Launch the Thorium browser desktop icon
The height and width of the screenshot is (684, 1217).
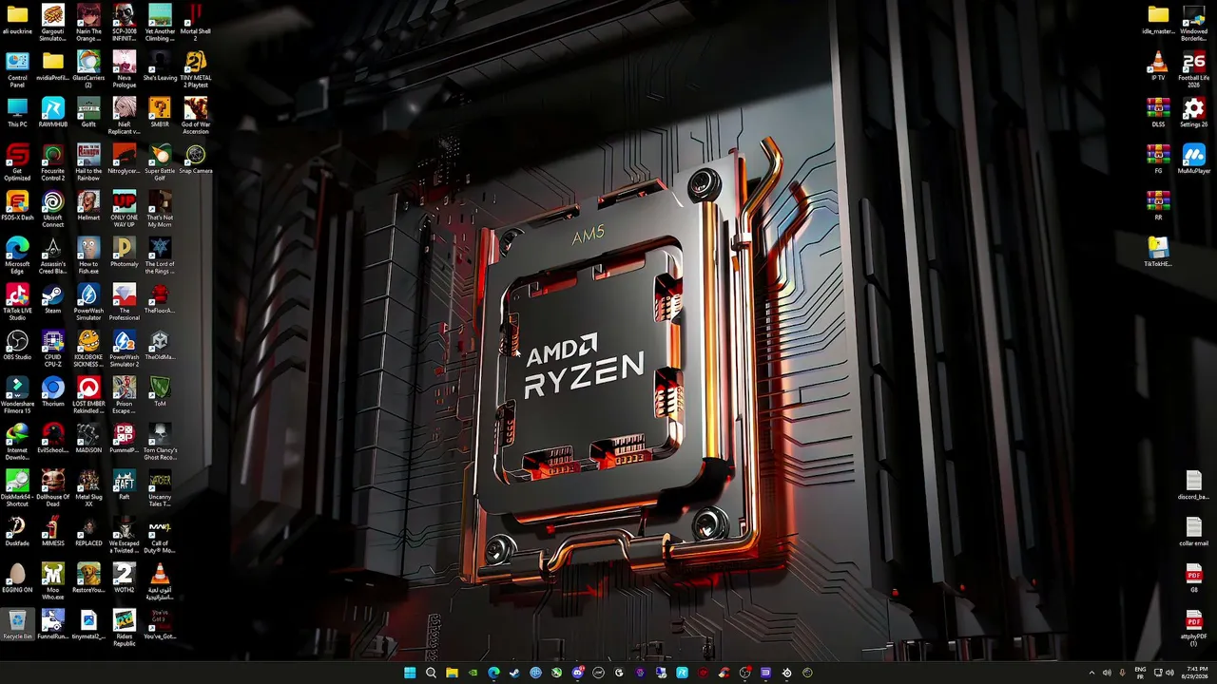pos(53,391)
